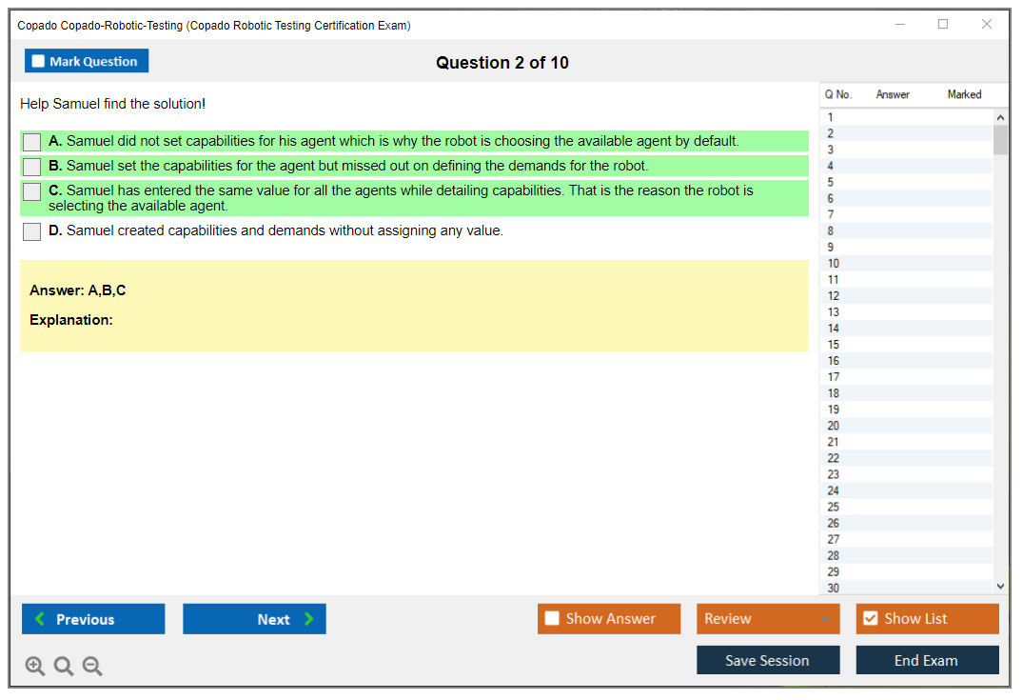Disable the Show List checkbox

pyautogui.click(x=870, y=619)
